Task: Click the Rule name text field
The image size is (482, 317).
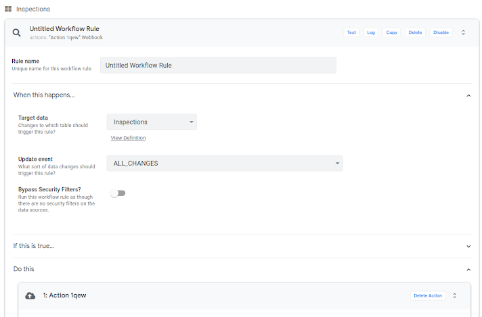Action: [x=218, y=65]
